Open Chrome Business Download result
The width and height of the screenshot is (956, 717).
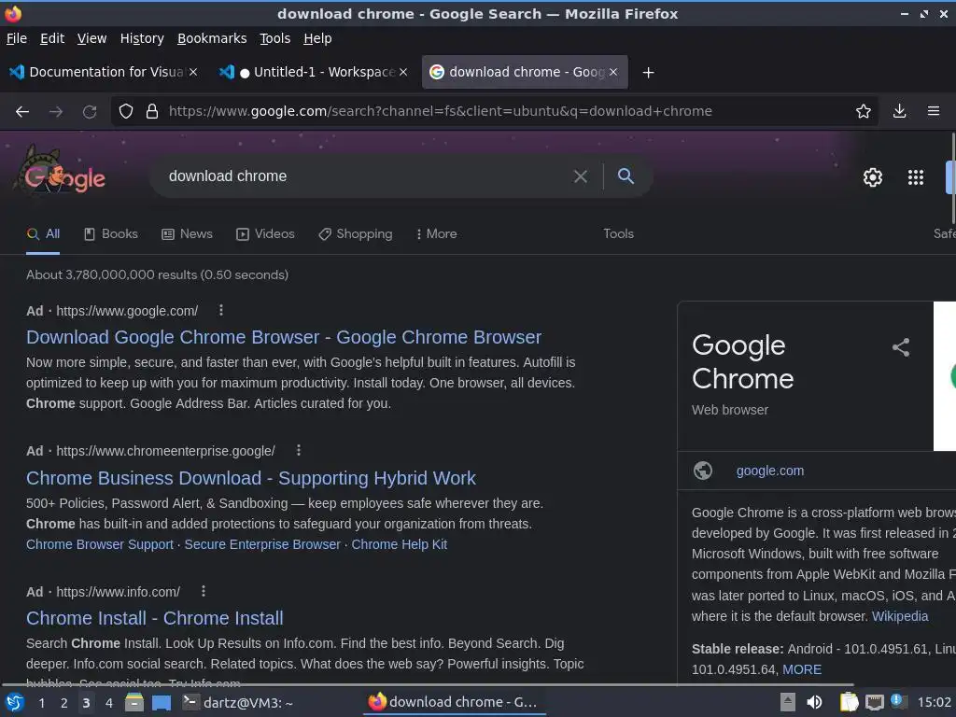250,478
